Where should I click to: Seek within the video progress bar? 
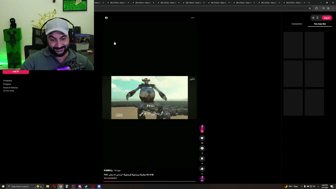(x=149, y=181)
